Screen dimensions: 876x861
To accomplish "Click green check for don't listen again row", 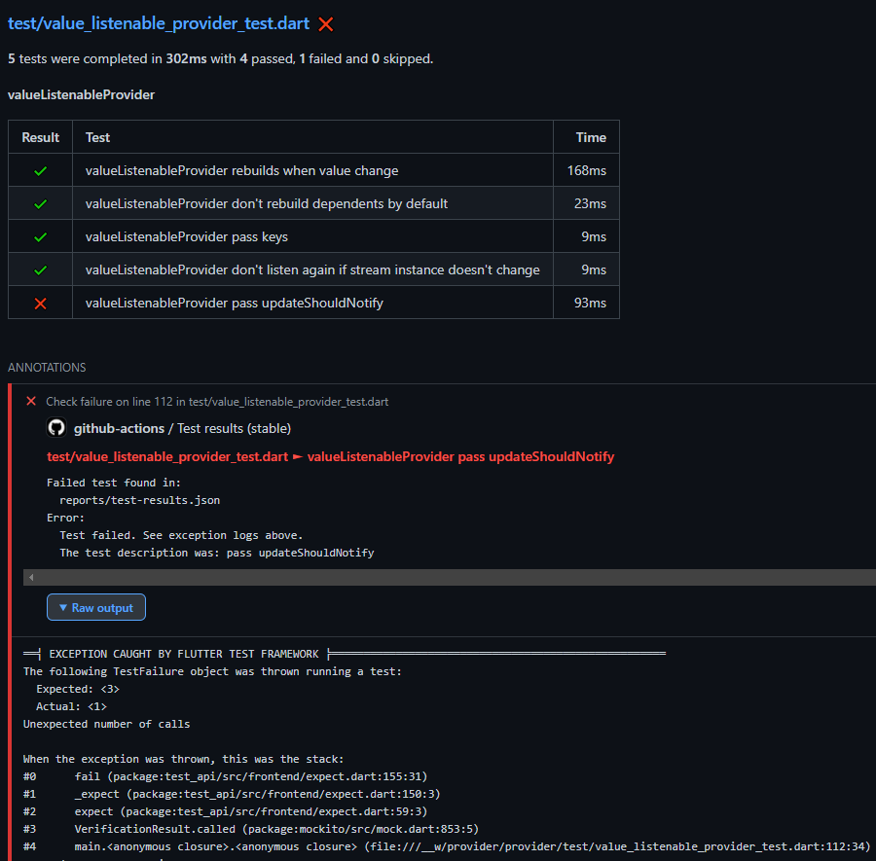I will coord(40,270).
